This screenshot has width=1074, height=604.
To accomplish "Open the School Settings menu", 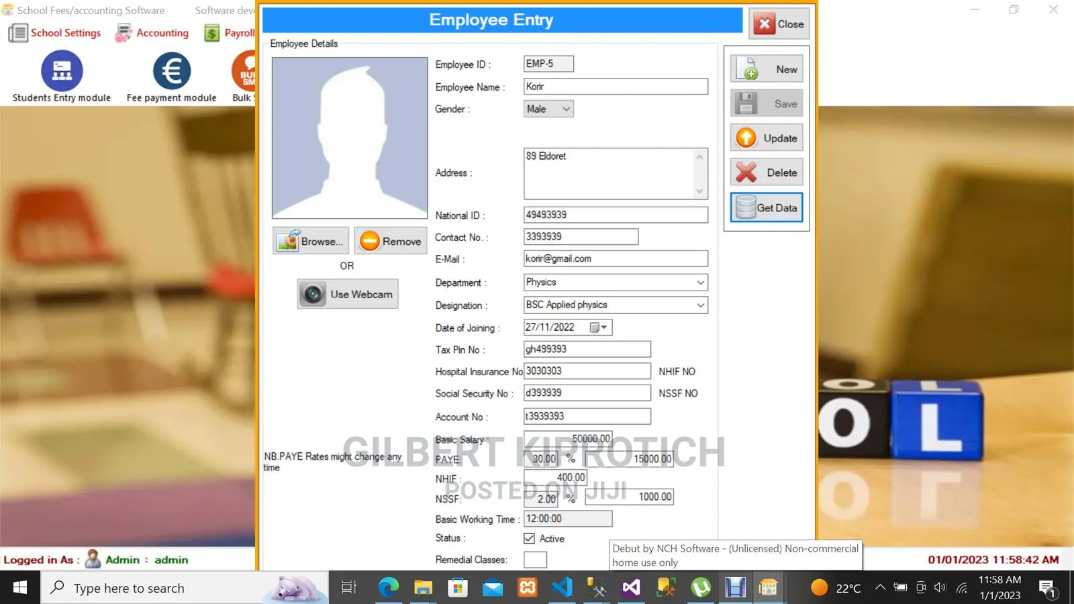I will pyautogui.click(x=55, y=32).
